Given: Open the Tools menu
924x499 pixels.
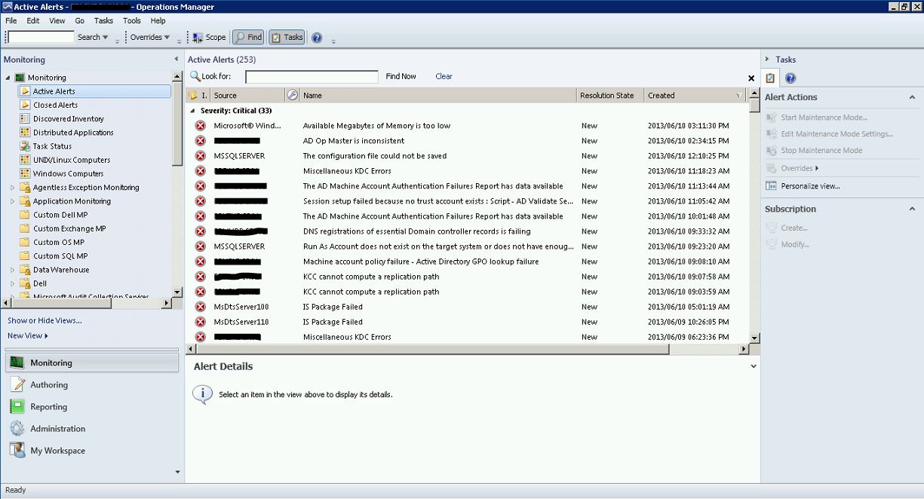Looking at the screenshot, I should pos(132,20).
